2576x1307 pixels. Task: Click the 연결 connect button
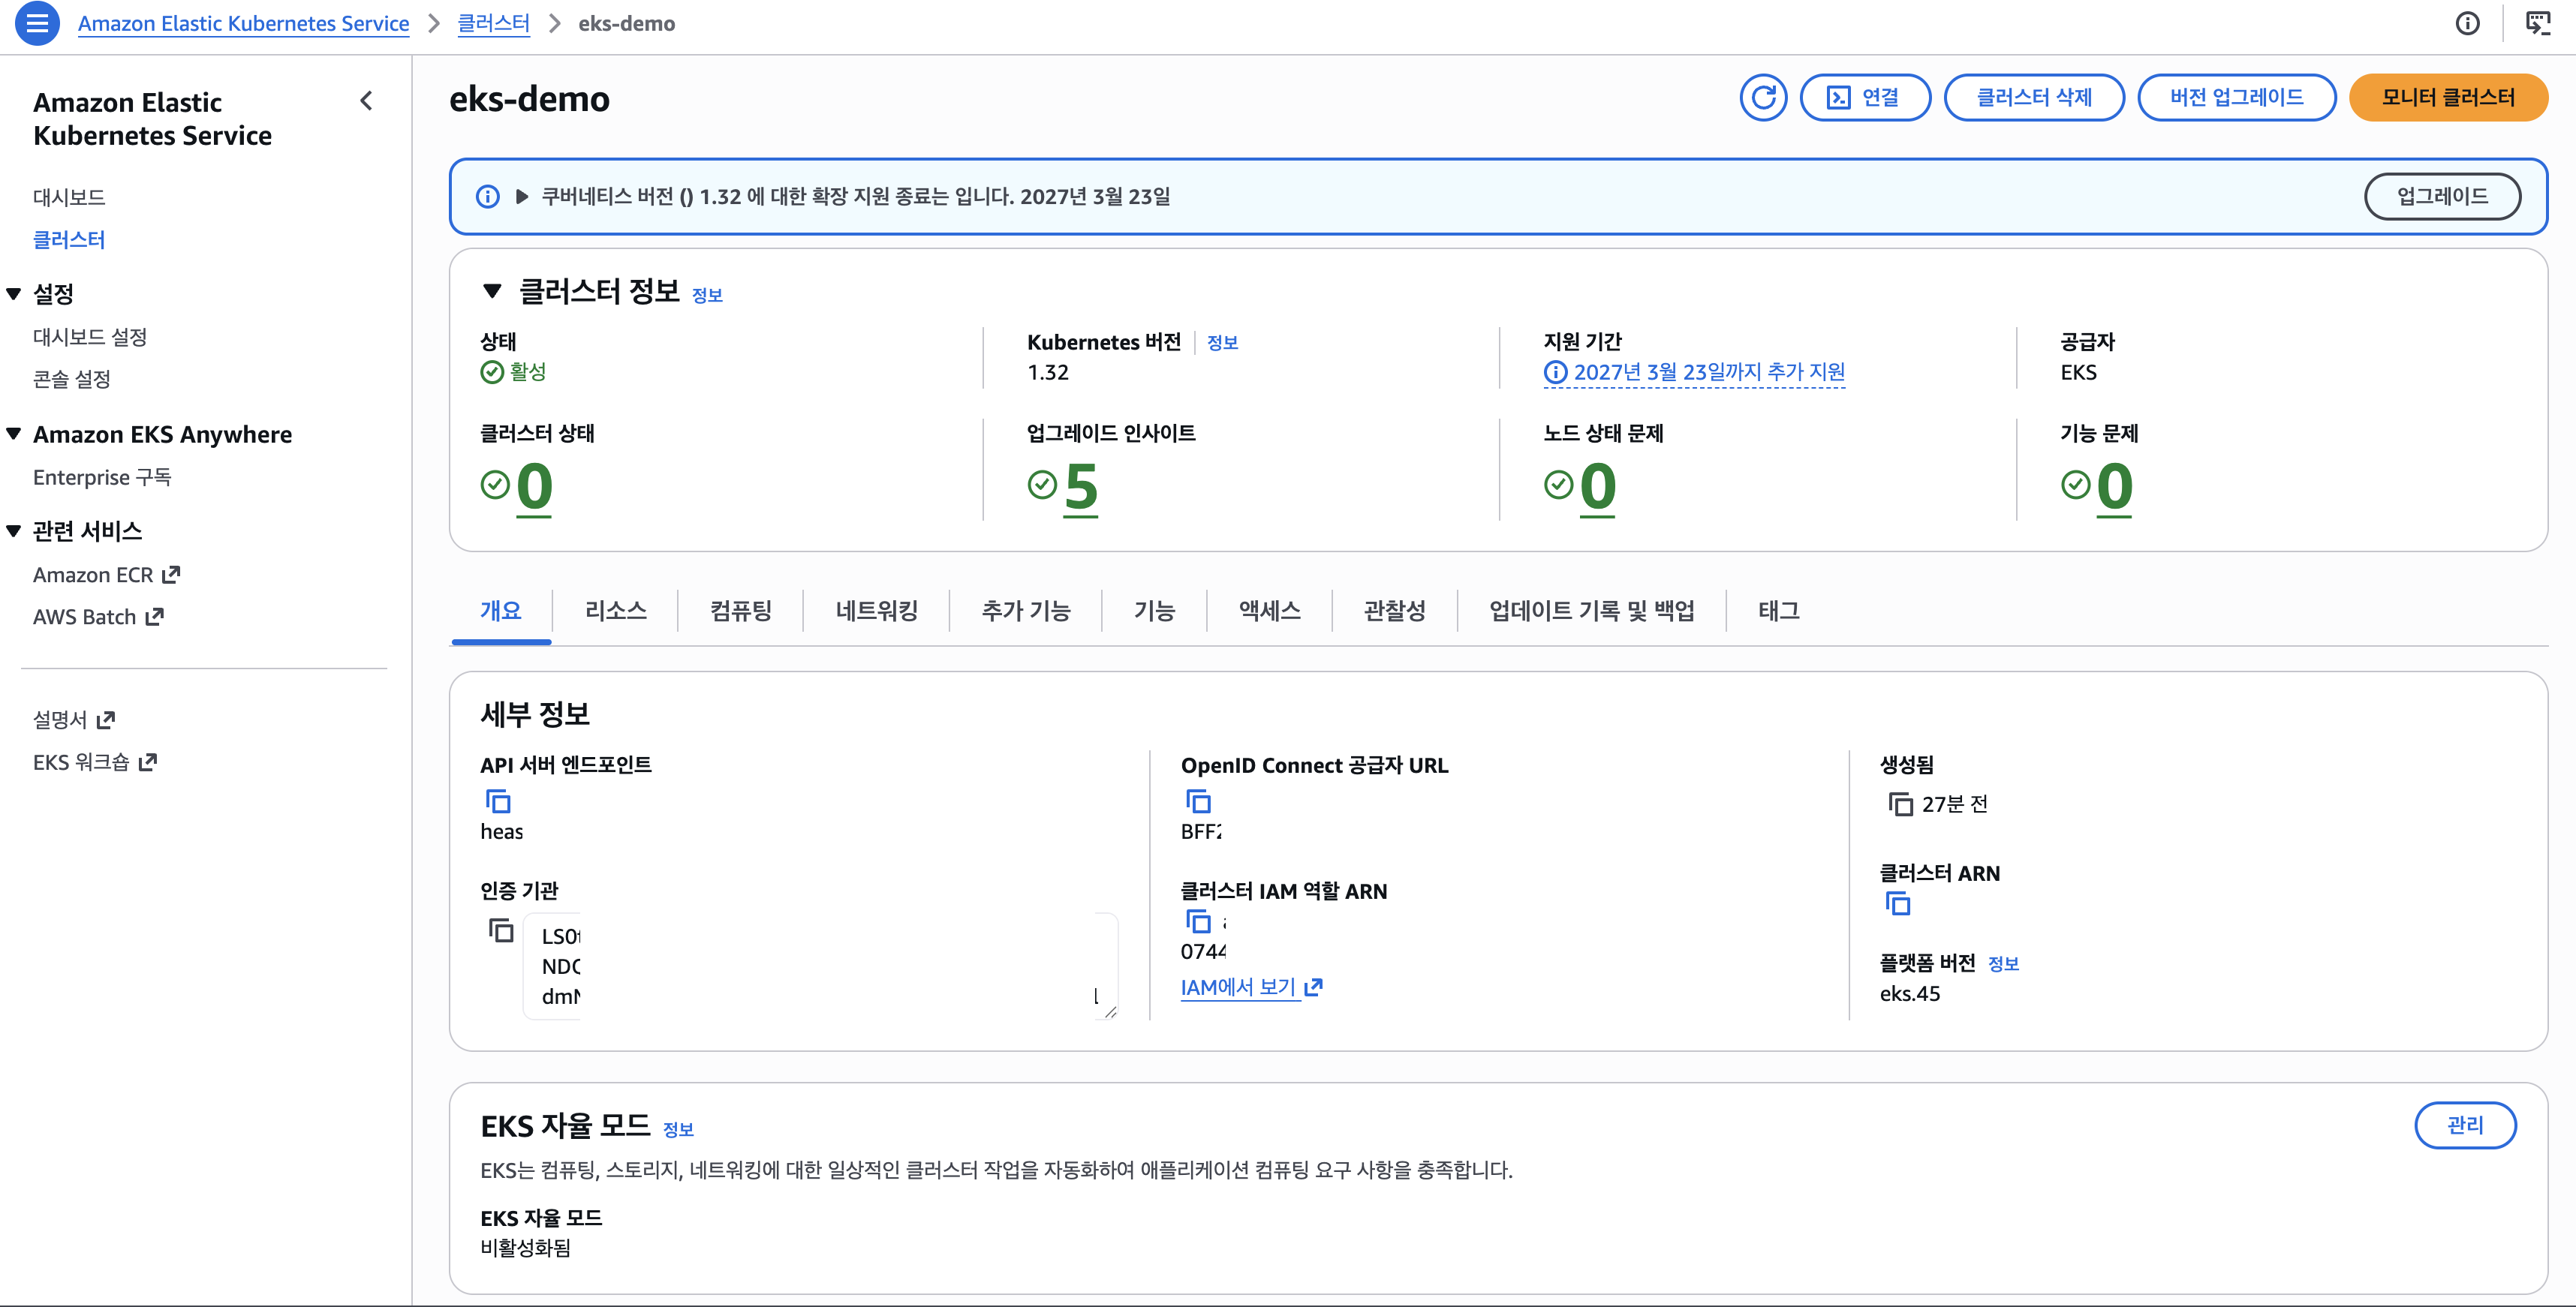tap(1865, 98)
